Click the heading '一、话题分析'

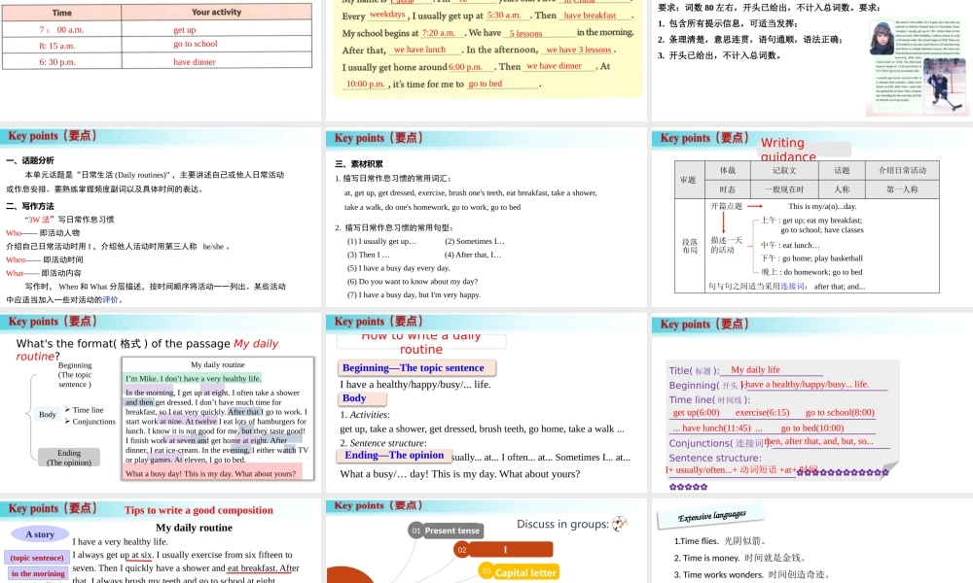coord(30,160)
